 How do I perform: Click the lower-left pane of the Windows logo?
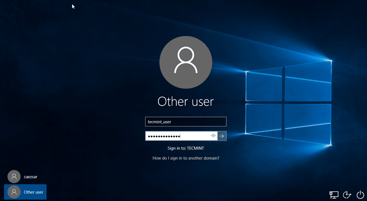pos(263,119)
